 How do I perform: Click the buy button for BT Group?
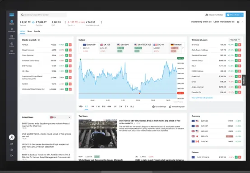(x=236, y=45)
